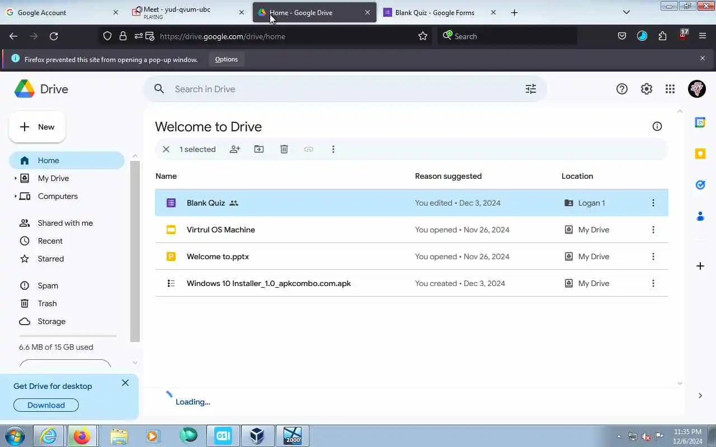Screen dimensions: 716x447
Task: Bookmark this page star icon
Action: pos(423,36)
